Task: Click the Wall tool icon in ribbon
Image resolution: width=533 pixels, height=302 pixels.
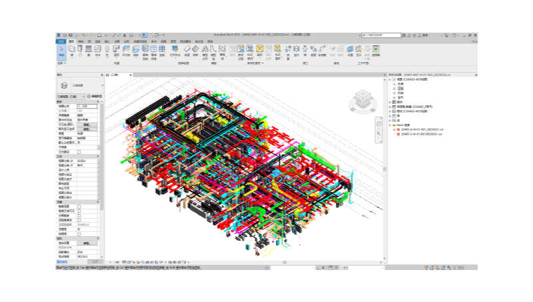Action: coord(71,50)
